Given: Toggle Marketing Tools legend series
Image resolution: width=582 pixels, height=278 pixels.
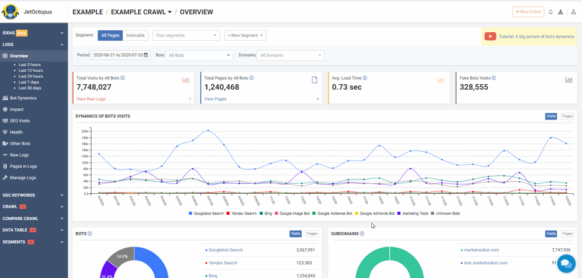Looking at the screenshot, I should point(413,214).
